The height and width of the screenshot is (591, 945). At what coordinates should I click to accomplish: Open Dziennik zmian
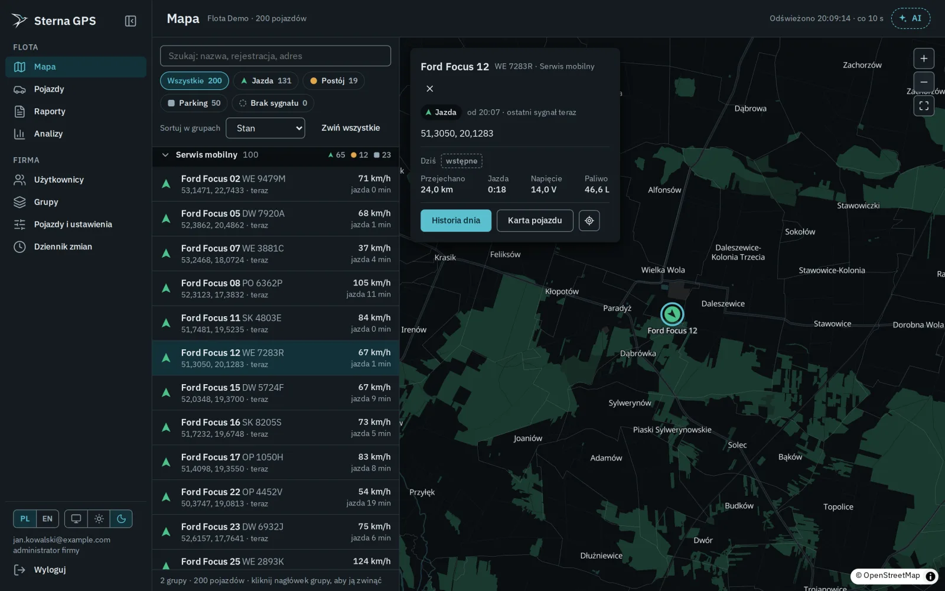(76, 247)
